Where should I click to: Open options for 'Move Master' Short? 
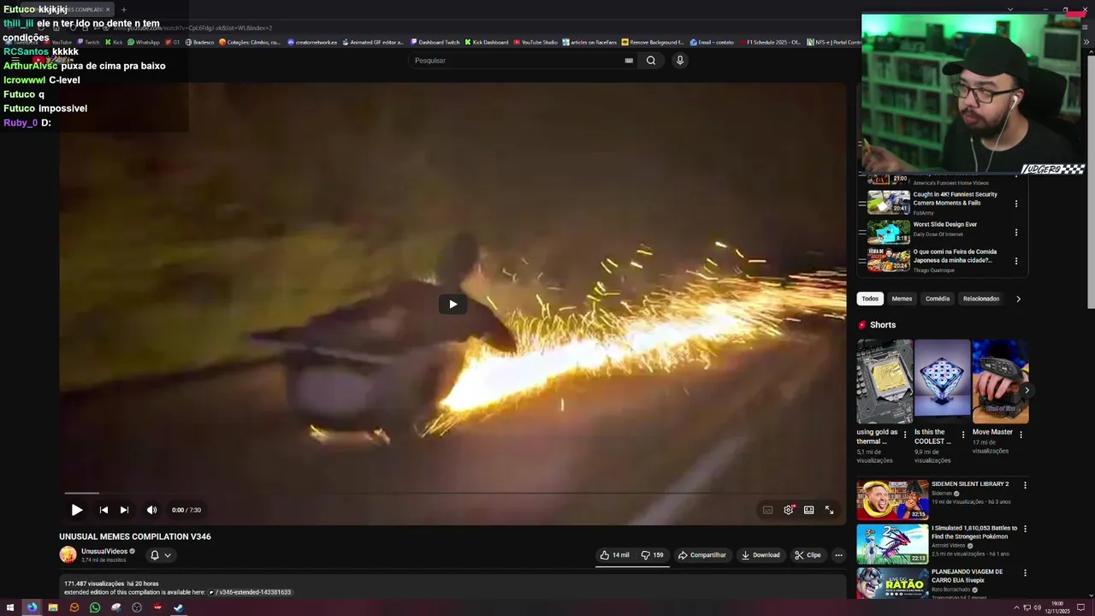click(x=1021, y=435)
